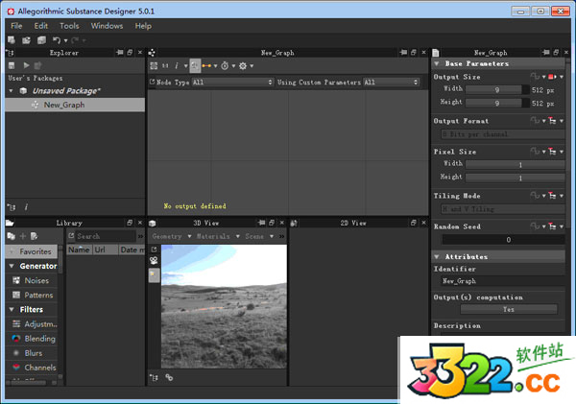Click the fit-to-view icon in graph toolbar
This screenshot has height=404, width=576.
click(x=154, y=66)
